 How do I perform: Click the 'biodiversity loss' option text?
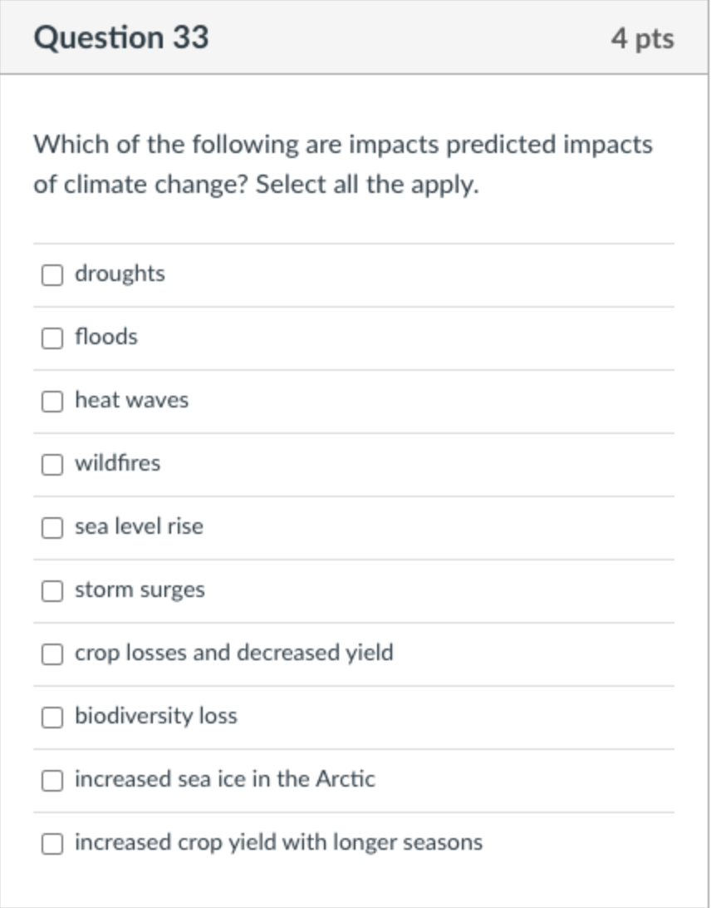[x=155, y=716]
